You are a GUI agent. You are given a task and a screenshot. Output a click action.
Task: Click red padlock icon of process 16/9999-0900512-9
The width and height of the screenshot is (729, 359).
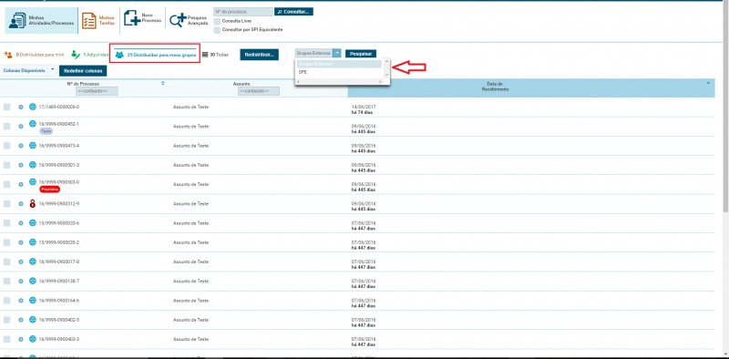33,203
